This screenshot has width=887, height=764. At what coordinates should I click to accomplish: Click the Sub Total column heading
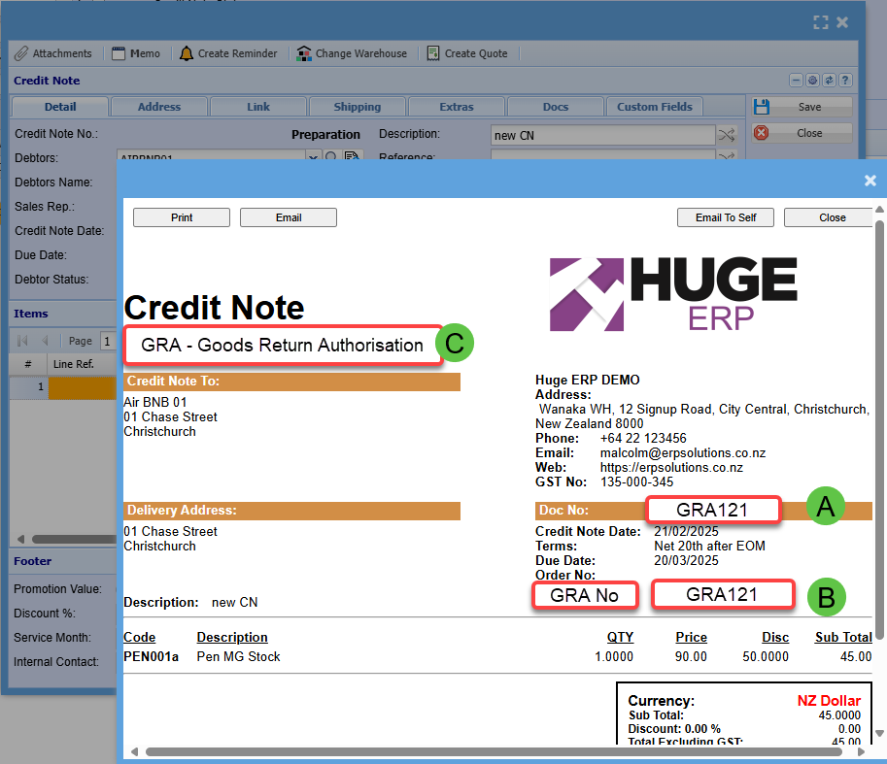(843, 637)
